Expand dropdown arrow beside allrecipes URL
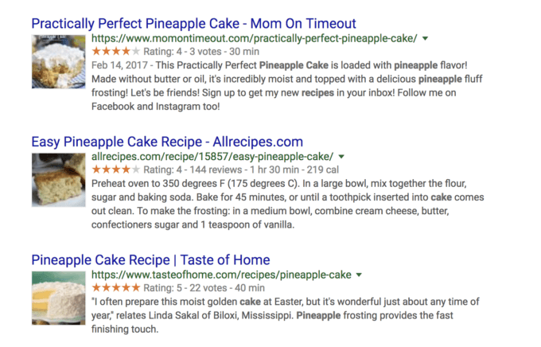Screen dimensions: 541x347 [341, 157]
